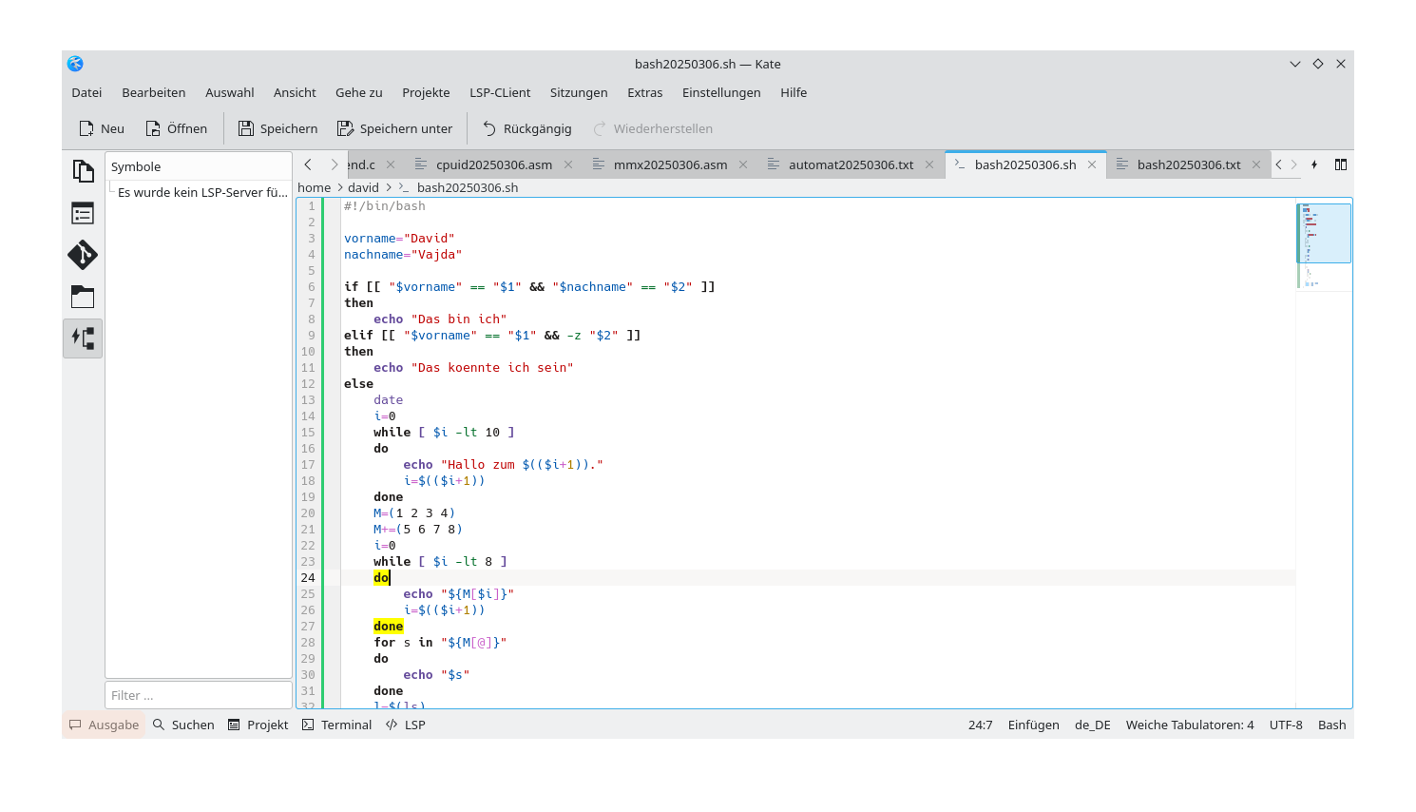The image size is (1416, 812).
Task: Click the Speichern save toolbar icon
Action: tap(277, 127)
